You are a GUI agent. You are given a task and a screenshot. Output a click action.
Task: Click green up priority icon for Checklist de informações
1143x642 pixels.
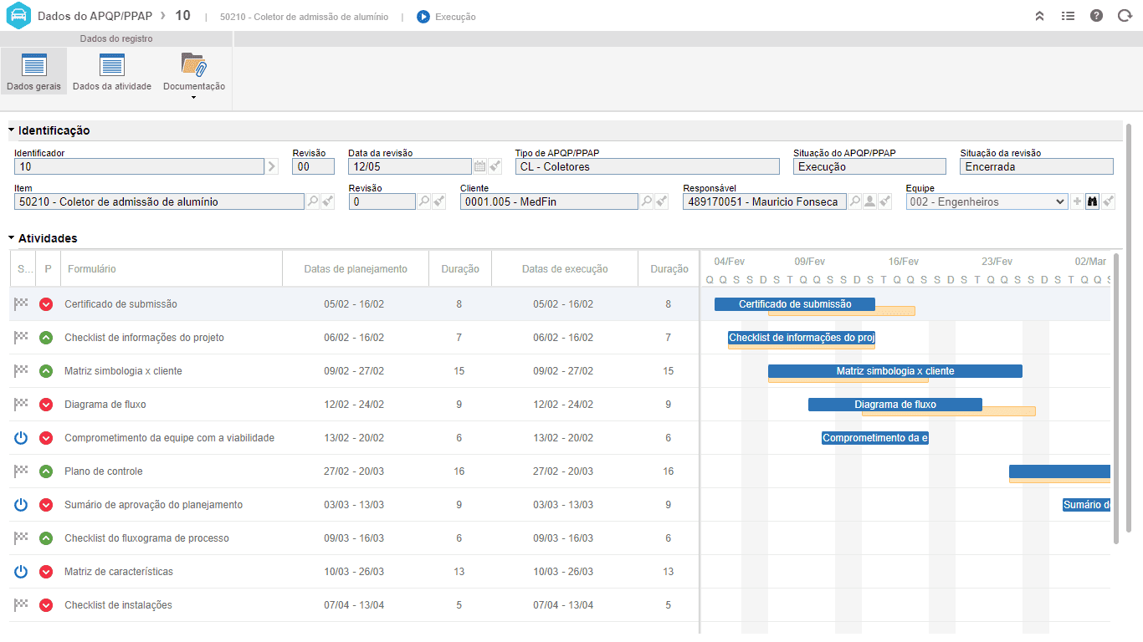[x=46, y=338]
